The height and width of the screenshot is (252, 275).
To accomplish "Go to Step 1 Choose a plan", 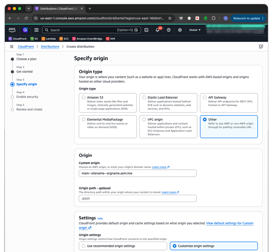I will pos(26,59).
